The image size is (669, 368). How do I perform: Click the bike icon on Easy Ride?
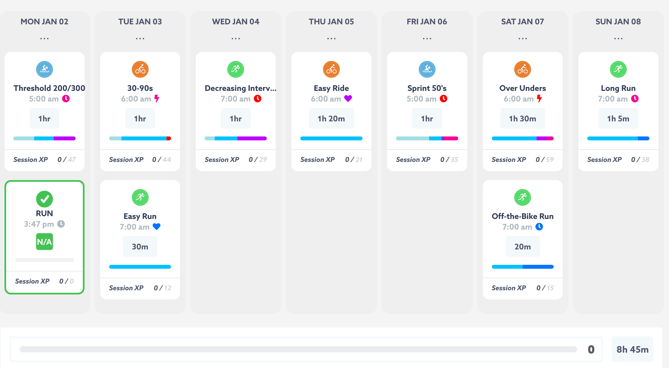pyautogui.click(x=331, y=69)
